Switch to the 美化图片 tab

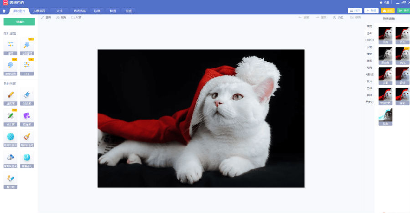19,11
